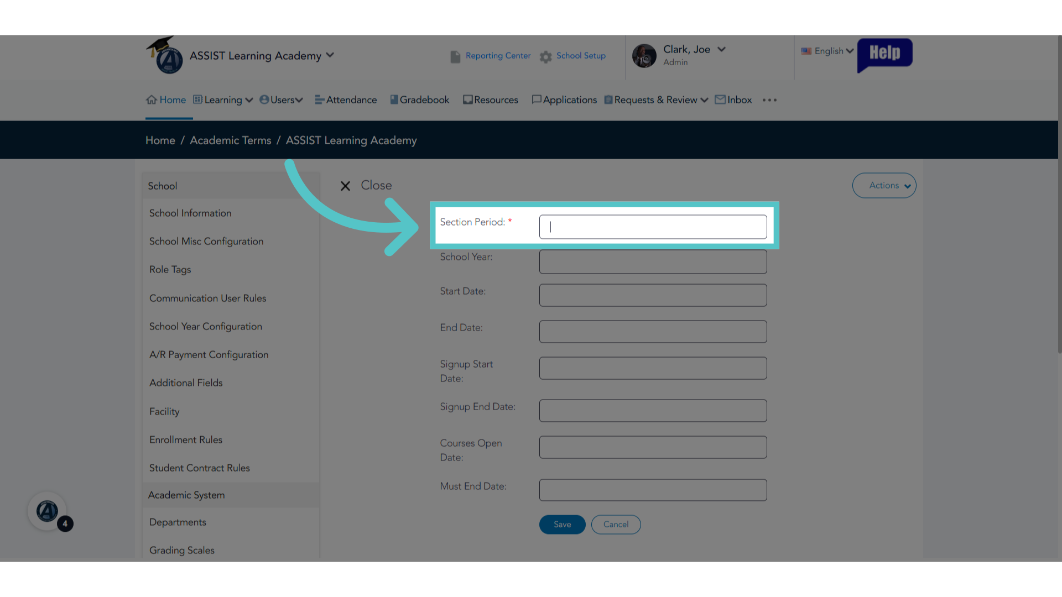Click the Section Period input field
Screen dimensions: 1062x597
[653, 227]
